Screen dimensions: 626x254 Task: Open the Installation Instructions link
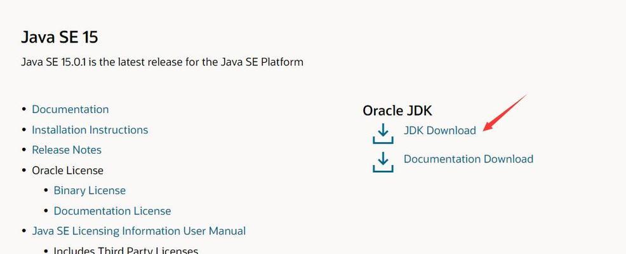point(90,130)
